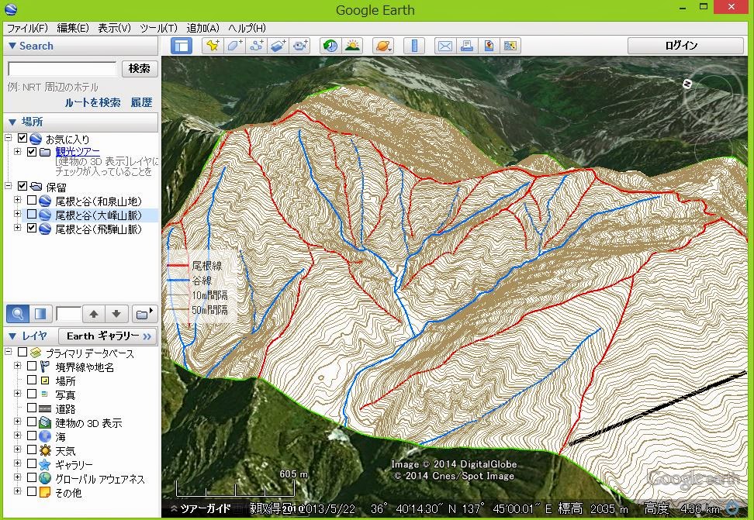Collapse the 場所 panel triangle

point(12,122)
